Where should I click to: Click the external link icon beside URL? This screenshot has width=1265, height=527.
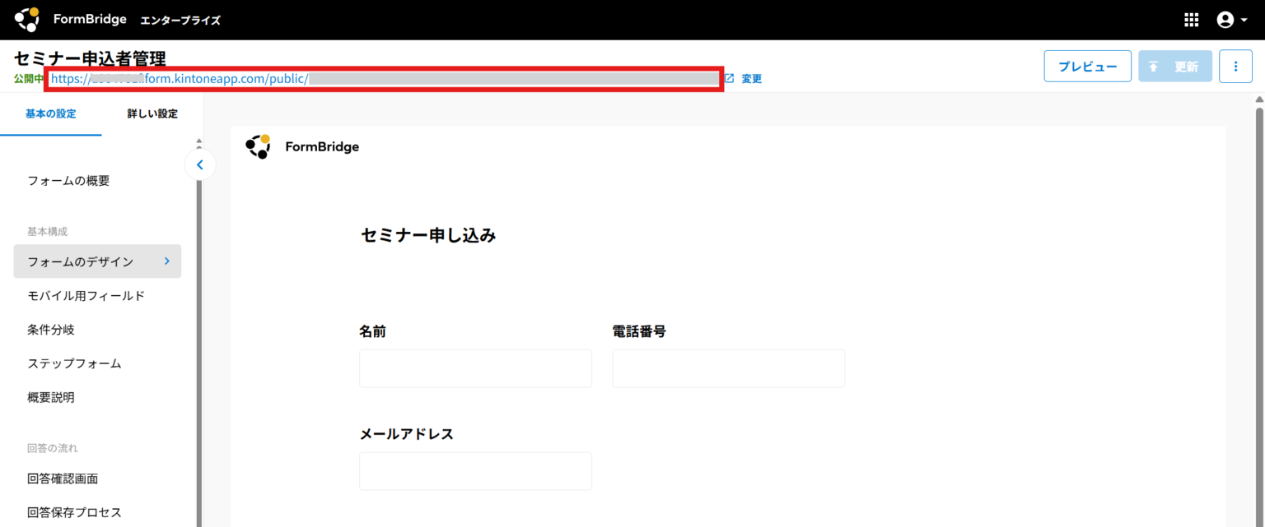pos(729,79)
